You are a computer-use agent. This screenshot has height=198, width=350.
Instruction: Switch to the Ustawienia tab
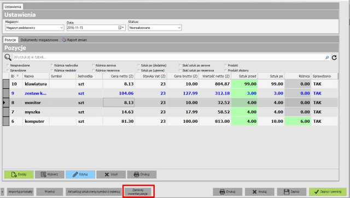(13, 7)
